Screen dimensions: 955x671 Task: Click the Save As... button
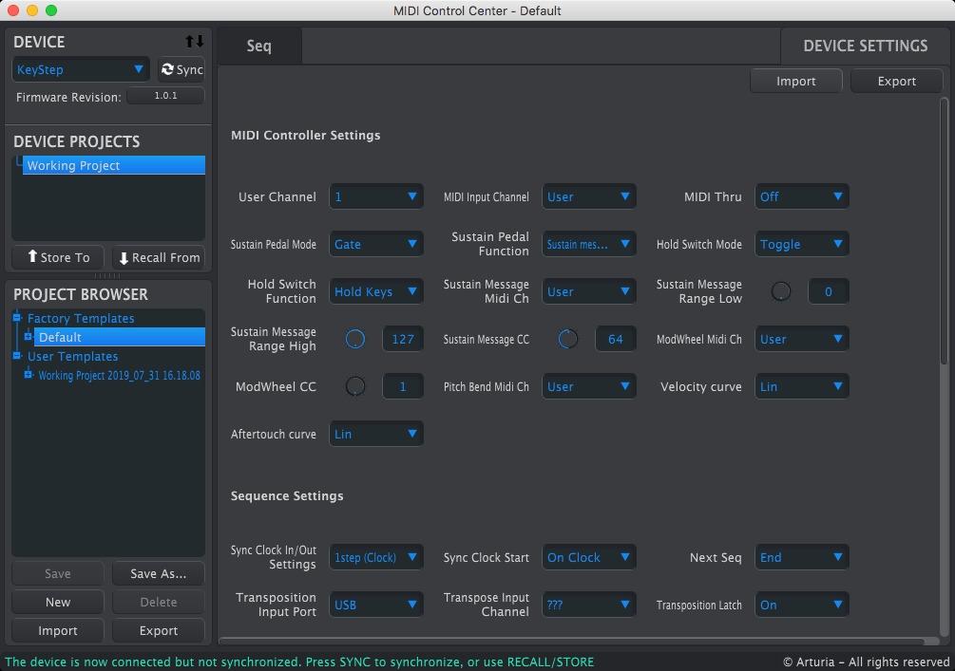158,573
